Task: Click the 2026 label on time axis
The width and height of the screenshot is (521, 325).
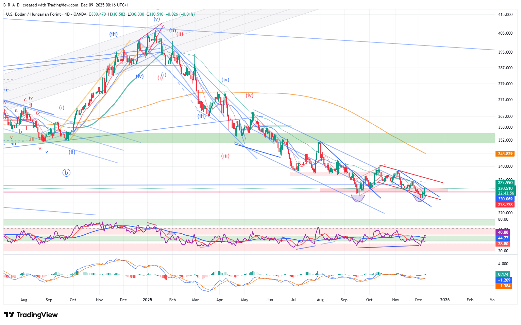Action: [x=445, y=300]
